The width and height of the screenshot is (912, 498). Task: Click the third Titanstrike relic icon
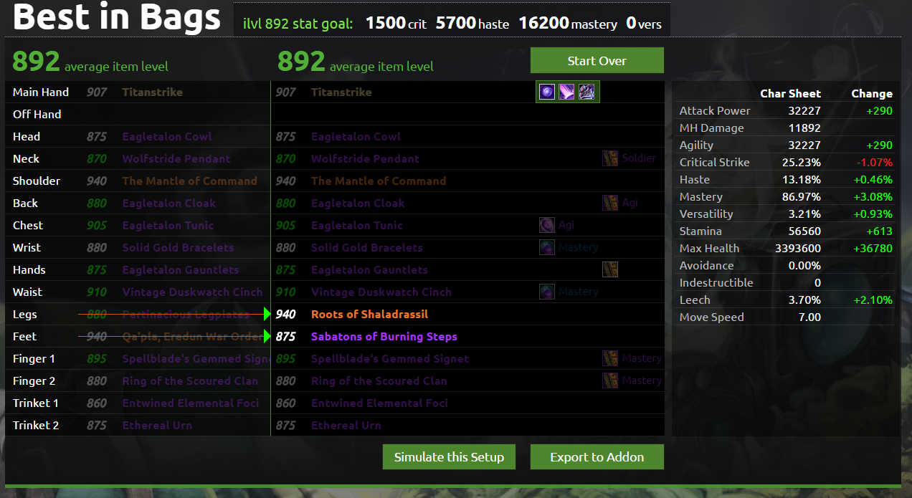pyautogui.click(x=586, y=92)
